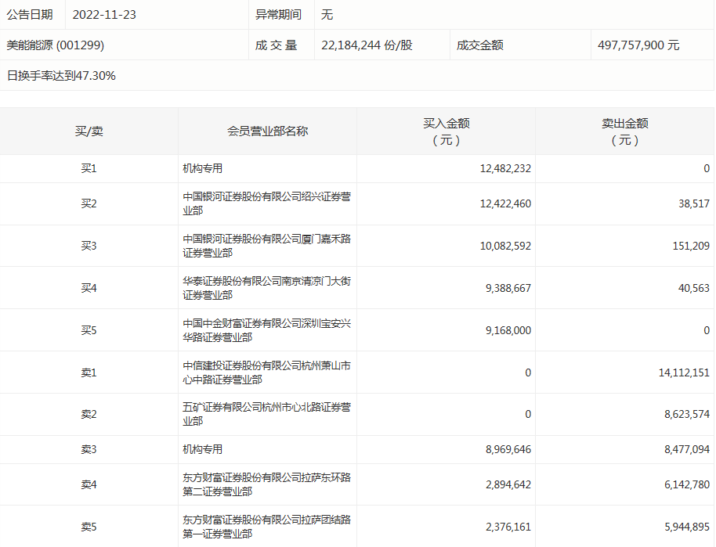Open 东方财富证券拉萨东环路第二营业部 entry
The image size is (716, 547).
(266, 484)
